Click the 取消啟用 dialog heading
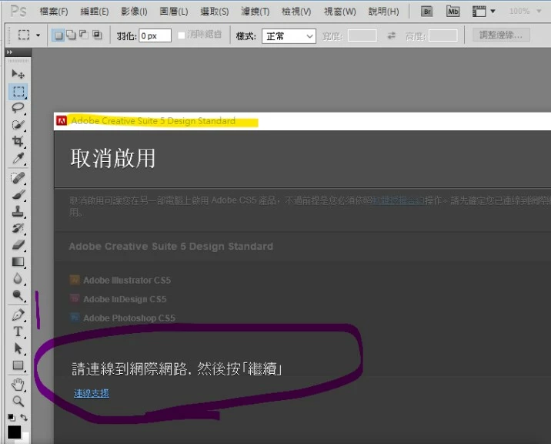This screenshot has width=551, height=444. (x=113, y=159)
